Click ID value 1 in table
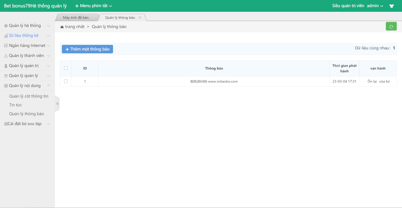Viewport: 402px width, 208px height. [x=85, y=81]
